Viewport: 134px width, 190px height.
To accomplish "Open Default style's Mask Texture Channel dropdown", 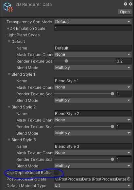I will pos(93,54).
